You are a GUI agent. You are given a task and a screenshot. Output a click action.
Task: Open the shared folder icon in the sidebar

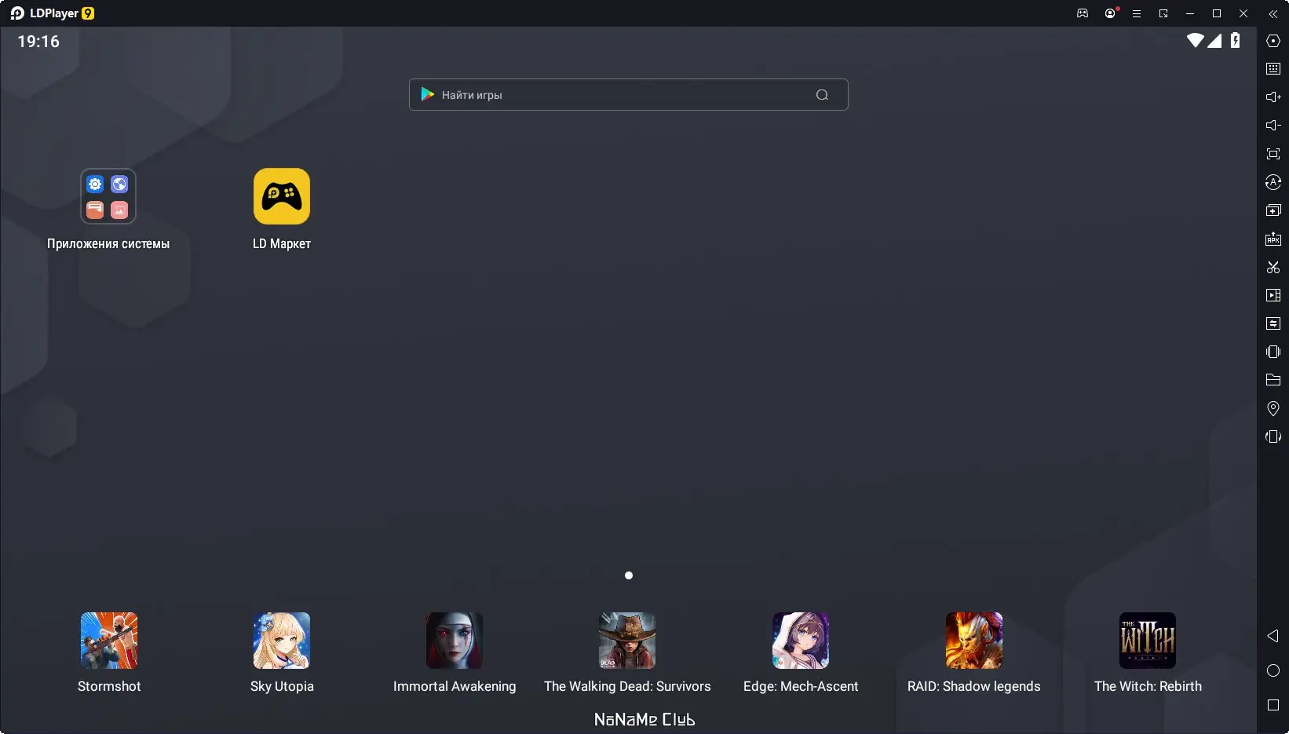1273,380
